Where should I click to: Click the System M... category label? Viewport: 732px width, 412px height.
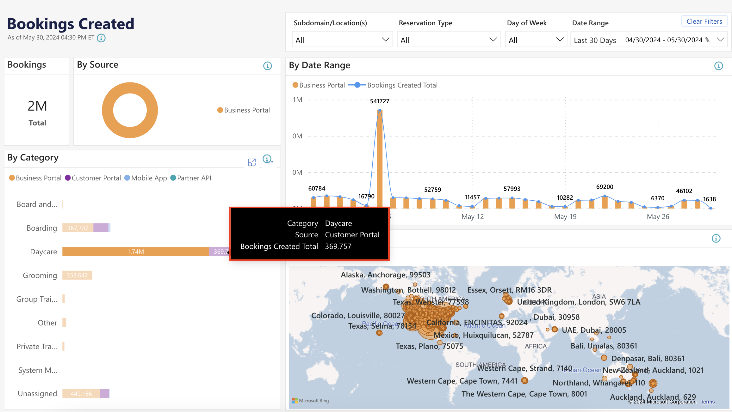point(38,370)
